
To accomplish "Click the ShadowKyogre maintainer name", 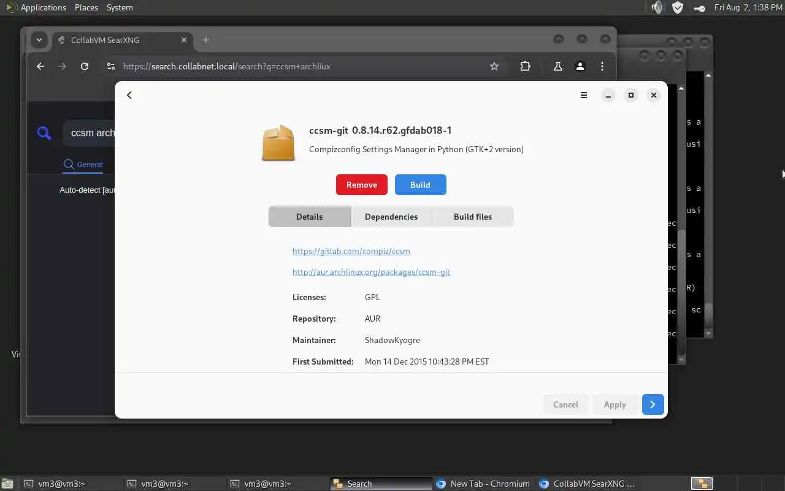I will pyautogui.click(x=392, y=340).
